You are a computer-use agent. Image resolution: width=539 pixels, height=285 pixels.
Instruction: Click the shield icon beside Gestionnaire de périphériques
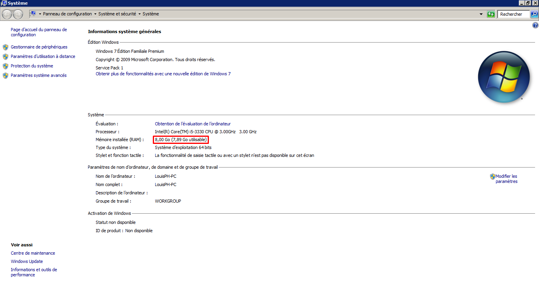click(6, 47)
